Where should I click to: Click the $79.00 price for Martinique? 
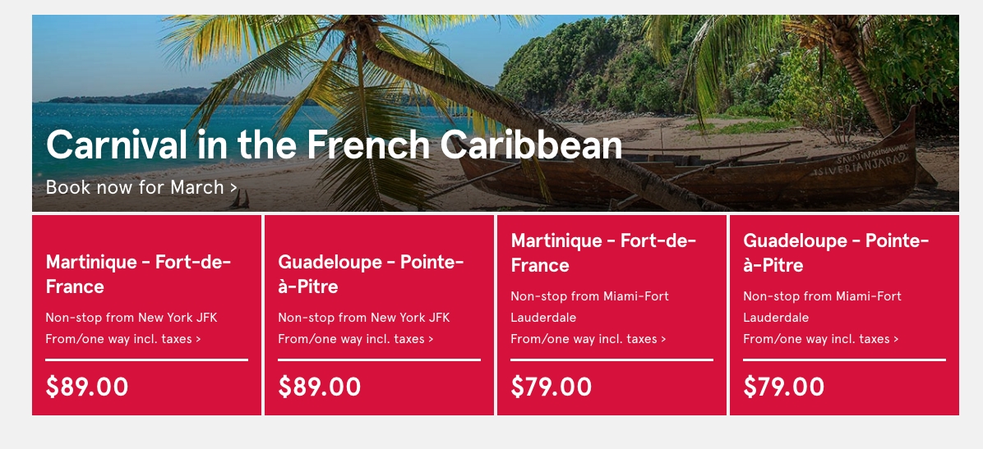point(551,387)
